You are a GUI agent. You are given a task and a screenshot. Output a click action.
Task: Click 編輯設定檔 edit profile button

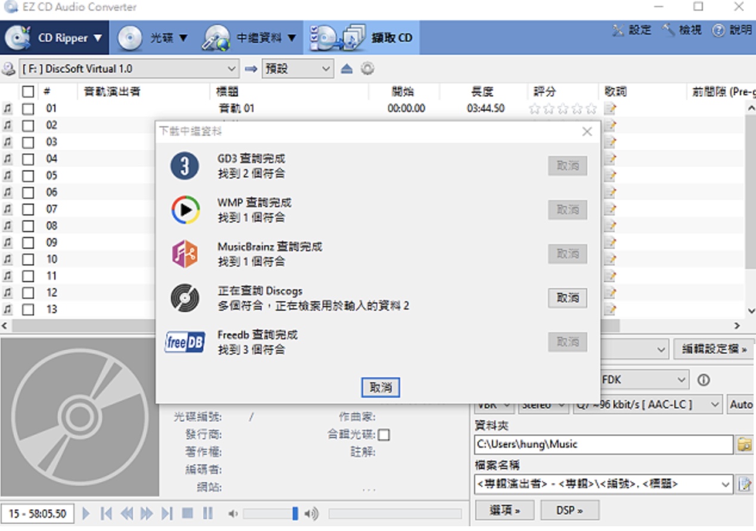pos(714,349)
